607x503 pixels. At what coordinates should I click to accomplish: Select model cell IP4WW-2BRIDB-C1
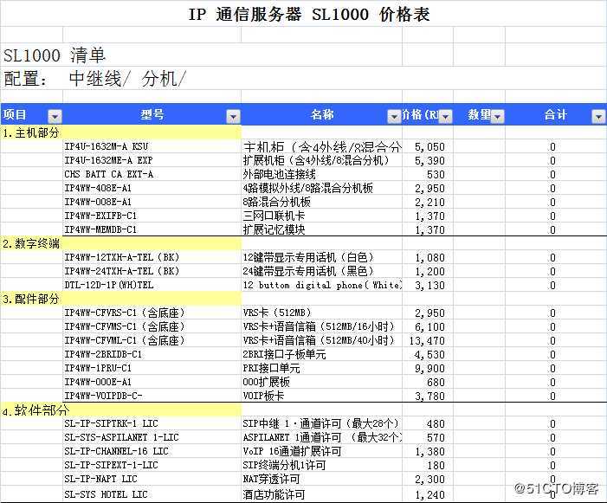point(152,354)
